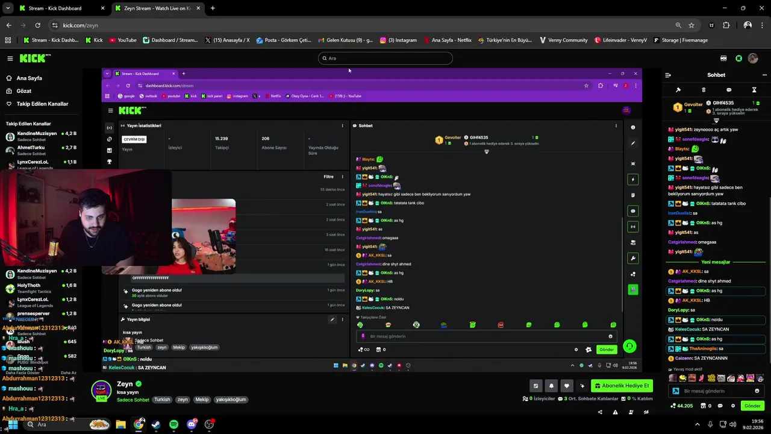Click the user icon next to warning triangle
Screen dimensions: 771x434
(x=631, y=412)
